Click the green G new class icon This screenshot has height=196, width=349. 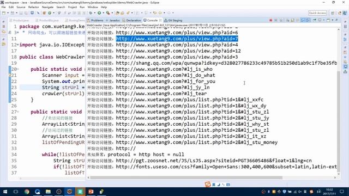[x=50, y=13]
